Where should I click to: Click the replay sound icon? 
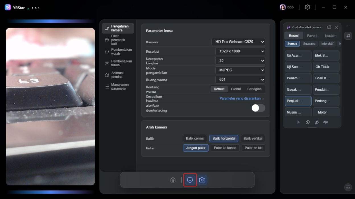[307, 122]
